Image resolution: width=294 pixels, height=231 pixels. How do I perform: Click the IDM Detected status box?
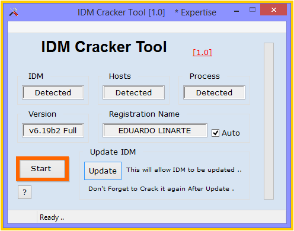(x=53, y=92)
